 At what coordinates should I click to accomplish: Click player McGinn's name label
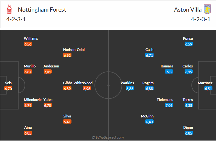[147, 116]
